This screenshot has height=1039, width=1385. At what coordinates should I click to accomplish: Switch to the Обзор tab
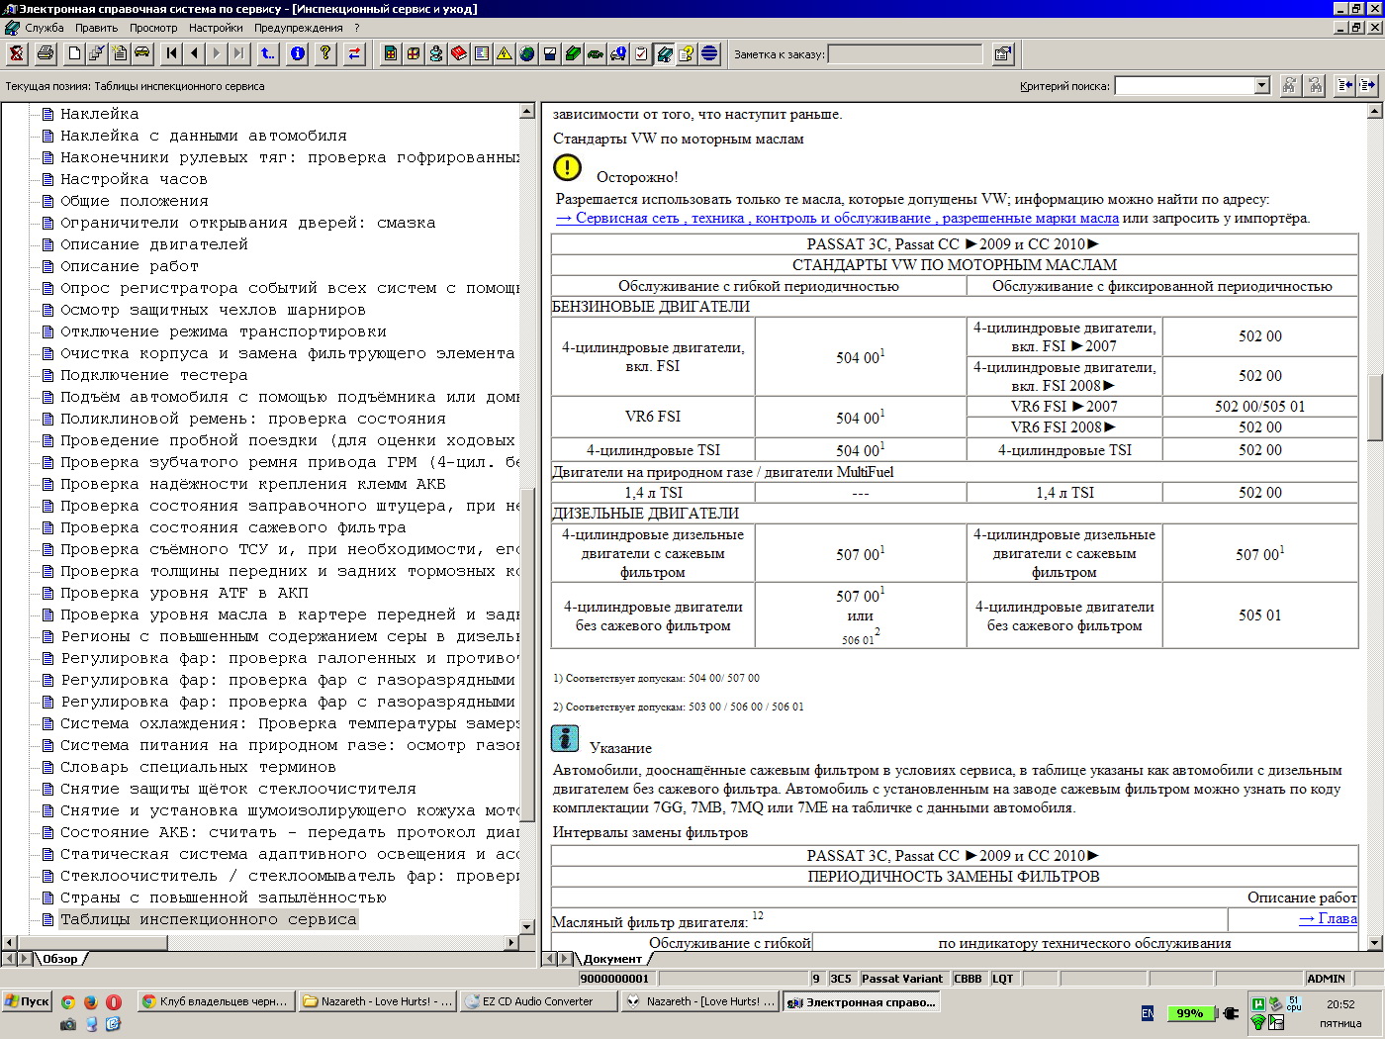pyautogui.click(x=60, y=959)
